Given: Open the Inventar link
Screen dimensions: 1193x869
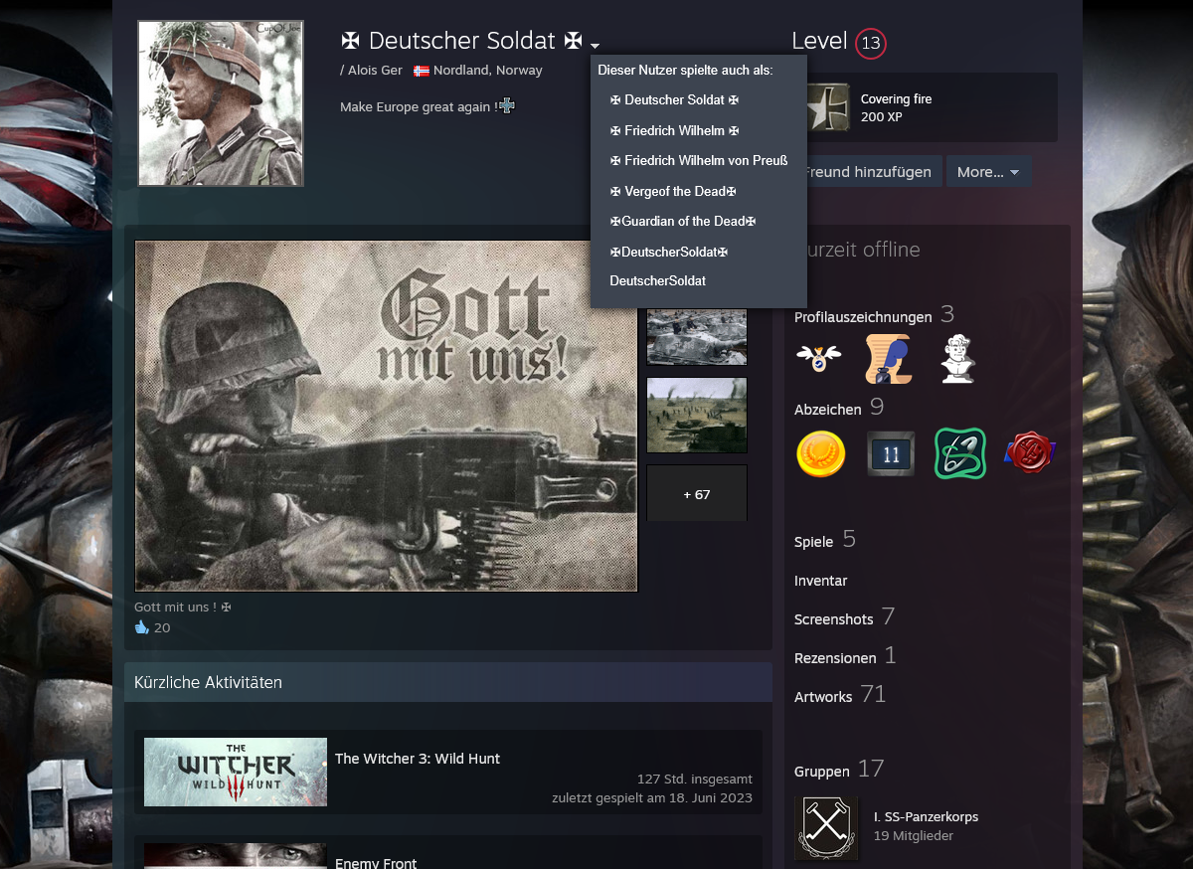Looking at the screenshot, I should click(x=820, y=581).
